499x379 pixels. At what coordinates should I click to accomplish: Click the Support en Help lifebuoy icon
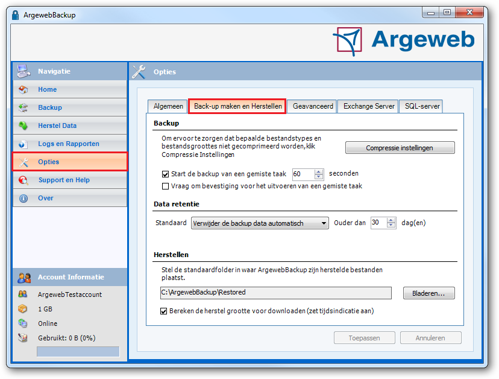click(x=24, y=180)
